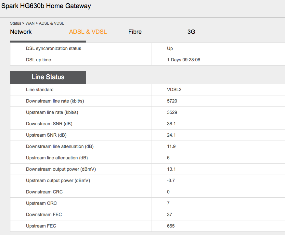
Task: Click the Spark HG630b Home Gateway title
Action: point(46,6)
